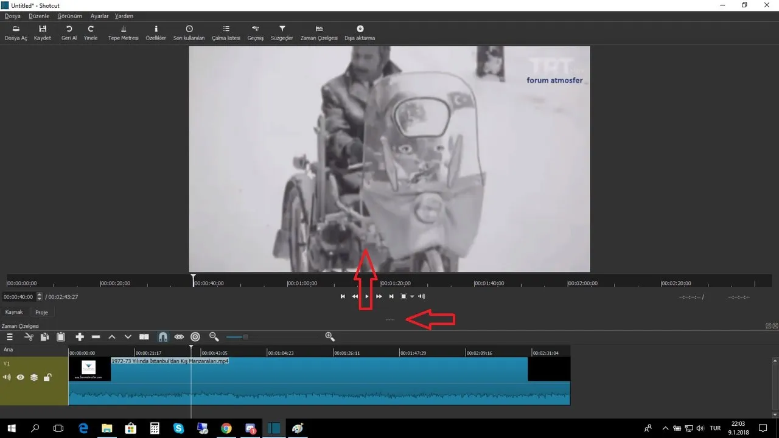The height and width of the screenshot is (438, 779).
Task: Step the current timecode spinner arrows
Action: tap(40, 297)
